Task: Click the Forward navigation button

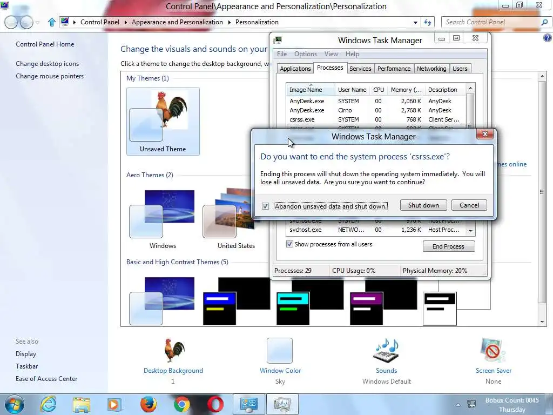Action: click(x=26, y=22)
